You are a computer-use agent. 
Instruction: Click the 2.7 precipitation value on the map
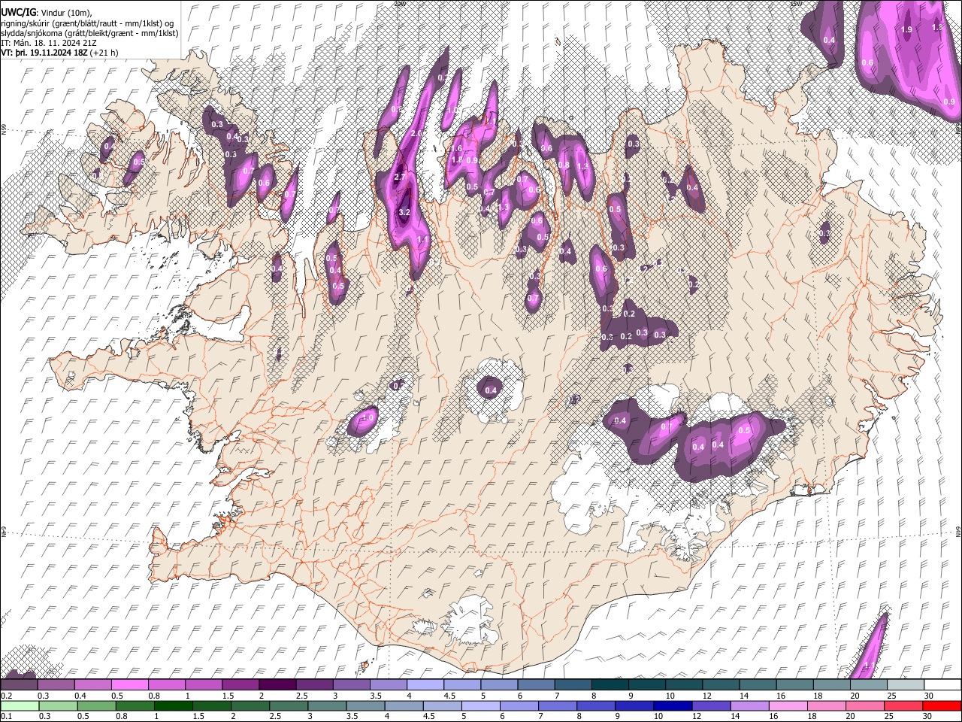click(400, 177)
